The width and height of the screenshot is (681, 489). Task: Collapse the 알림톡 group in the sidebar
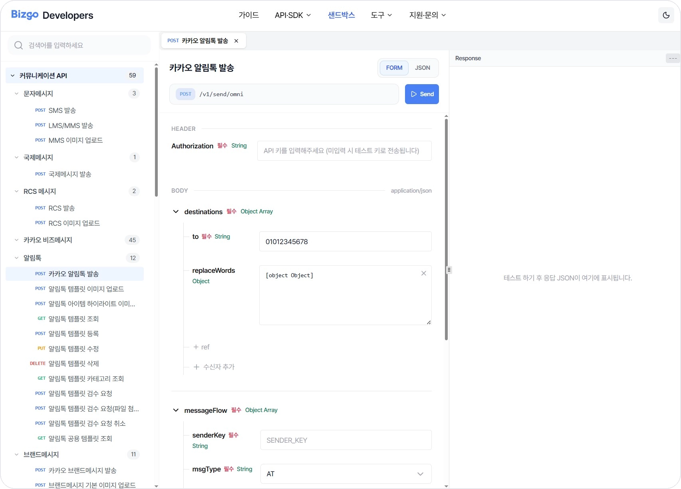[16, 258]
